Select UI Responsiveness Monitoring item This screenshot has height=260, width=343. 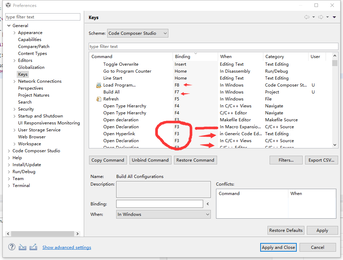pos(49,123)
